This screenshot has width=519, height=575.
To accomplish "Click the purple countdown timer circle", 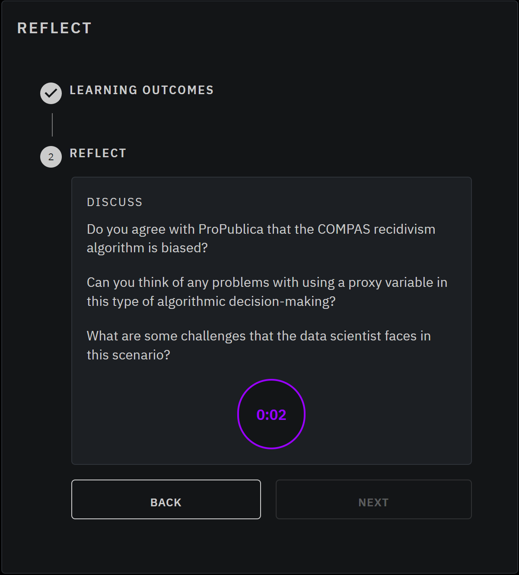I will pos(271,414).
